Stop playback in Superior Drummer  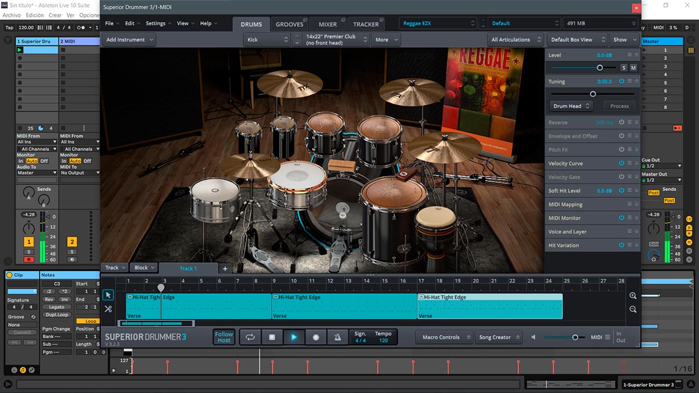tap(272, 337)
